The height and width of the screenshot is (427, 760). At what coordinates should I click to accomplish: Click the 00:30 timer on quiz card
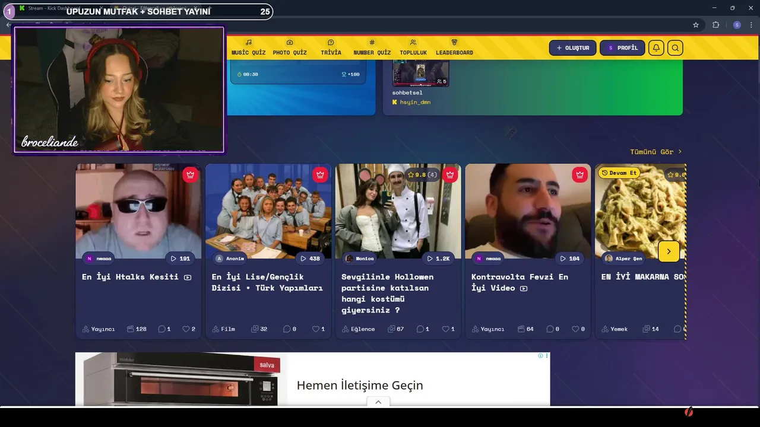click(248, 74)
